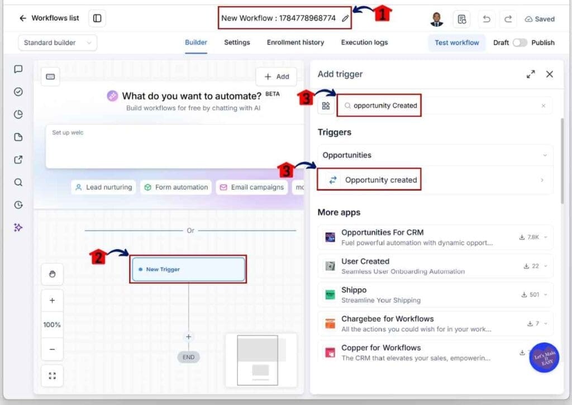Open the history clock icon in sidebar
Image resolution: width=572 pixels, height=405 pixels.
[18, 204]
